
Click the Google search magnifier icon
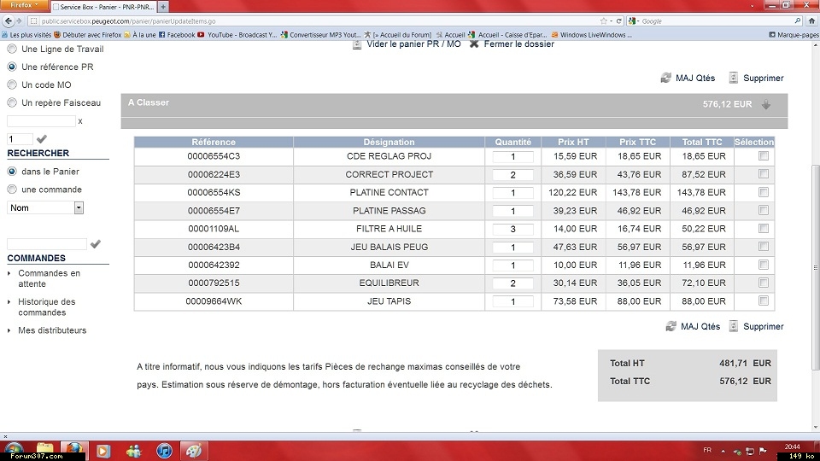tap(798, 20)
